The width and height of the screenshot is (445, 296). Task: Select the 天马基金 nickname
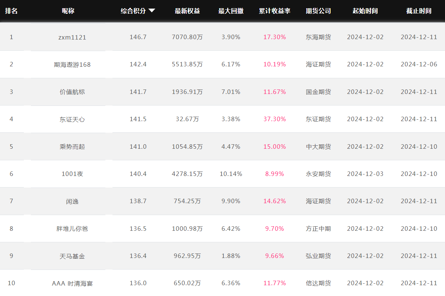[72, 256]
